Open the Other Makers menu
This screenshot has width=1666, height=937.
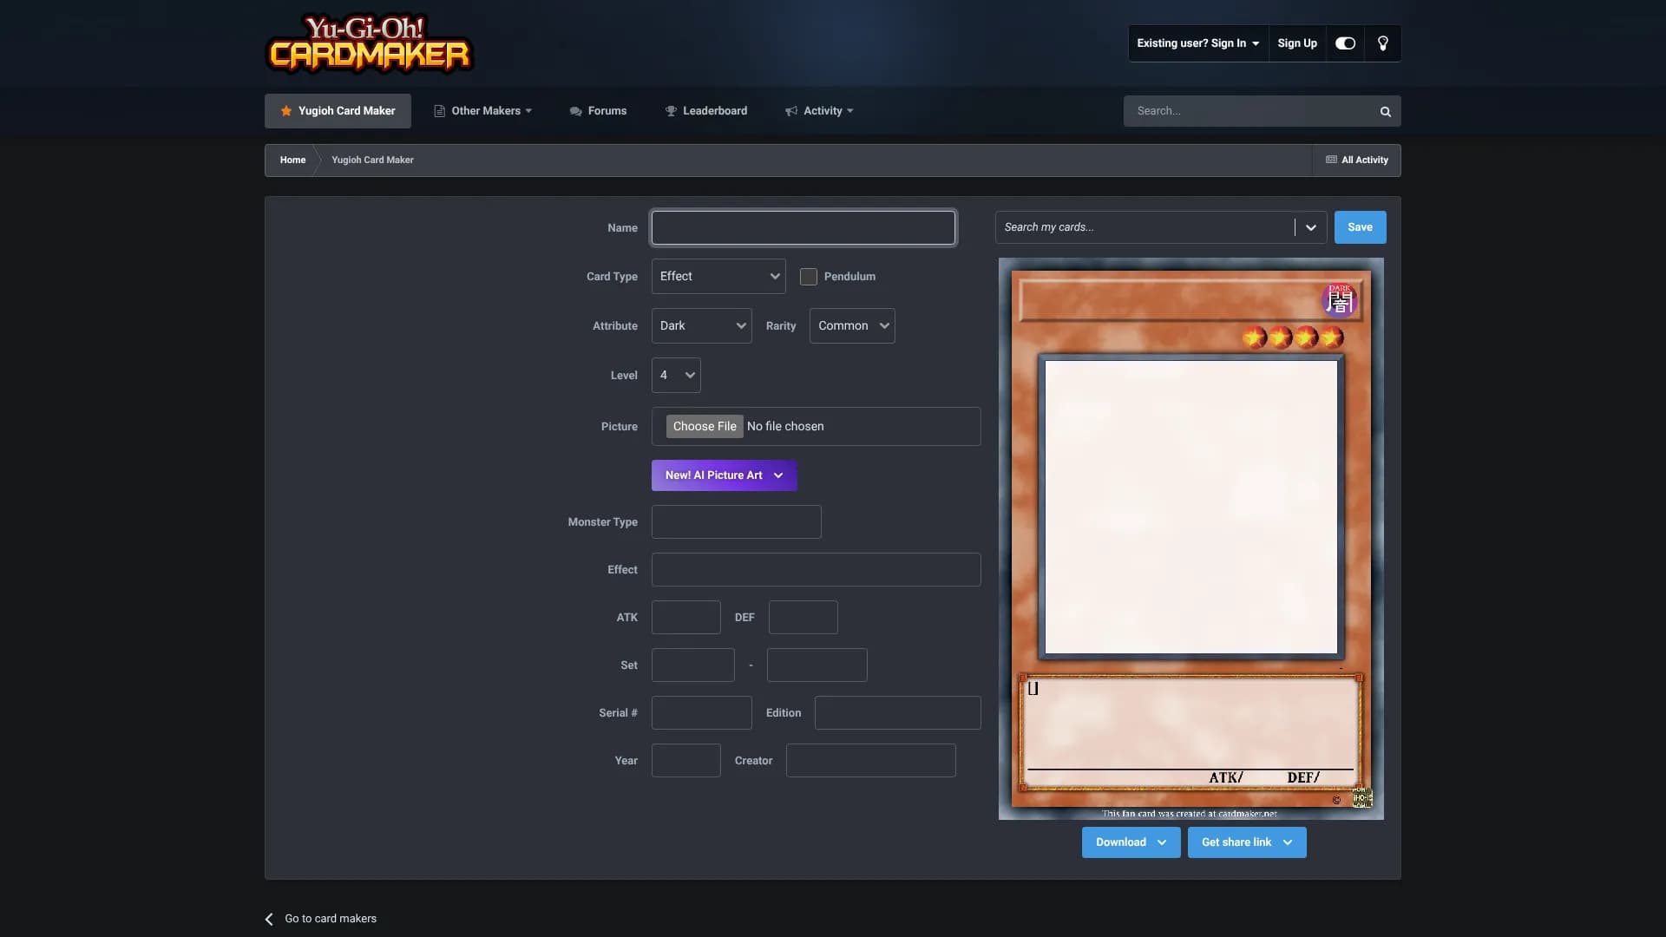coord(482,111)
